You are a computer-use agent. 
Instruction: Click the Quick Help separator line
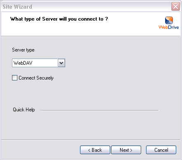click(99, 110)
